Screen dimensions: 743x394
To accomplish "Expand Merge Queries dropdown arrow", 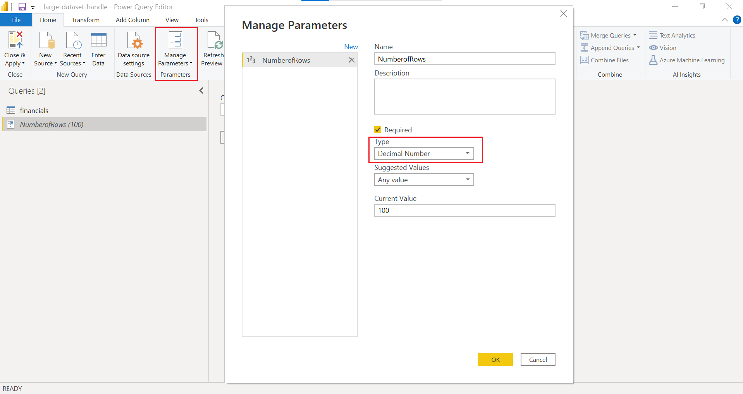I will (635, 35).
